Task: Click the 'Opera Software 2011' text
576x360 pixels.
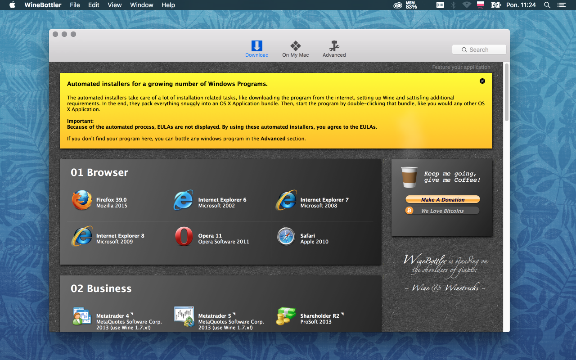Action: click(x=224, y=242)
